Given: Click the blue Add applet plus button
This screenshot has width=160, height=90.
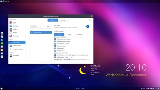Looking at the screenshot, I should [x=88, y=26].
